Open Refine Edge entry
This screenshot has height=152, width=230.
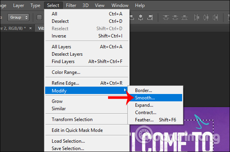87,83
